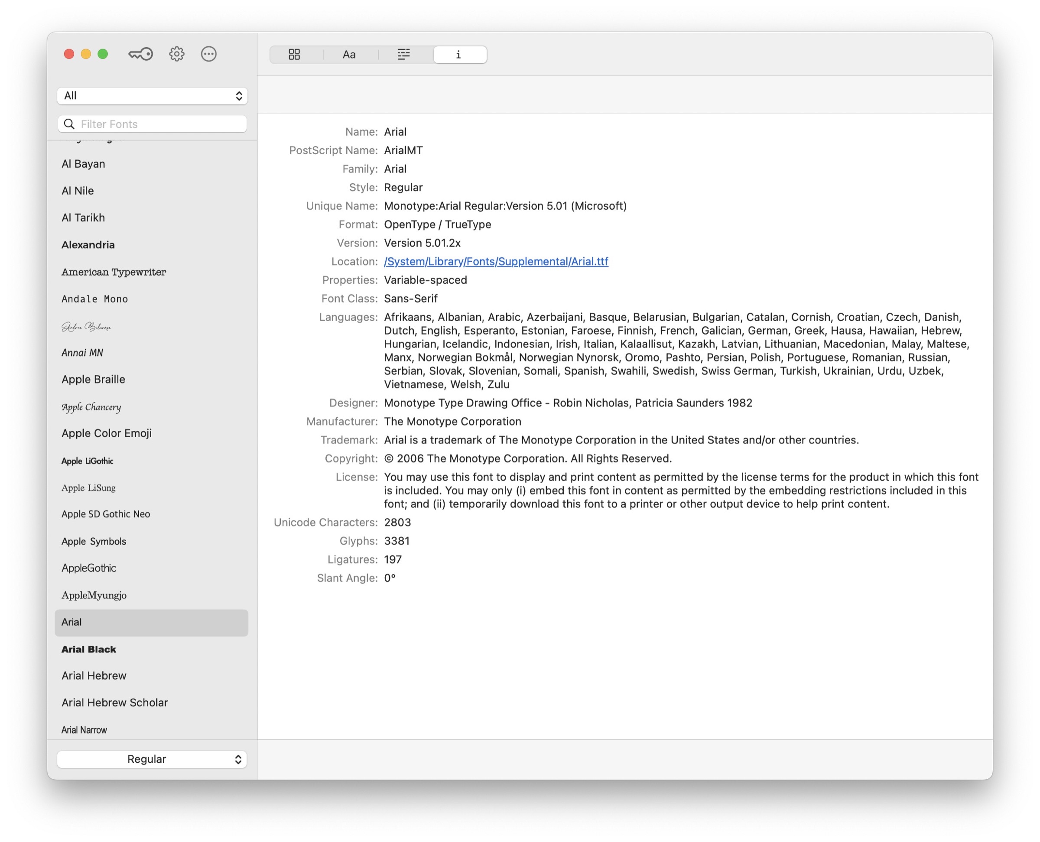Click the green zoom window button

[x=103, y=54]
